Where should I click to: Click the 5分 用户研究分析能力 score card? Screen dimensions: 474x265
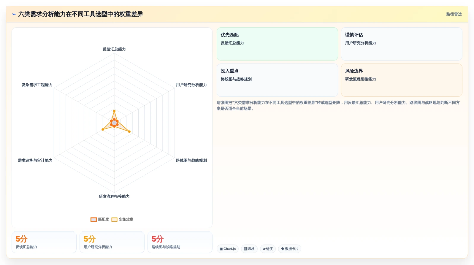click(x=112, y=242)
